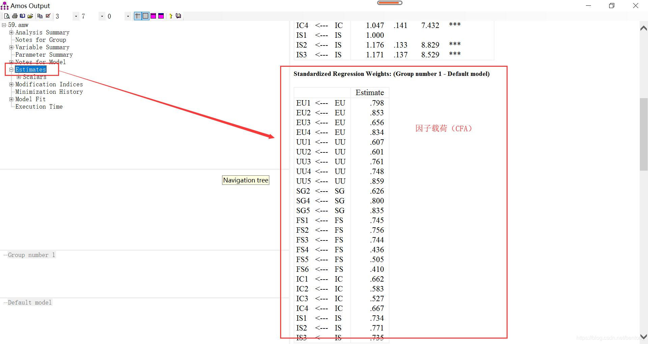Minimize the Amos Output window

click(588, 5)
